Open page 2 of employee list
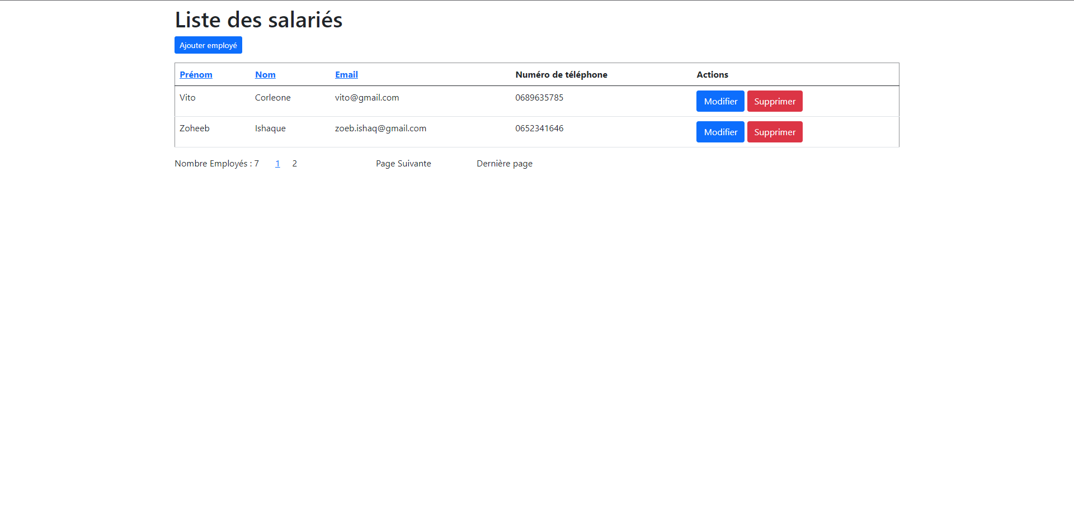1074x524 pixels. 294,164
